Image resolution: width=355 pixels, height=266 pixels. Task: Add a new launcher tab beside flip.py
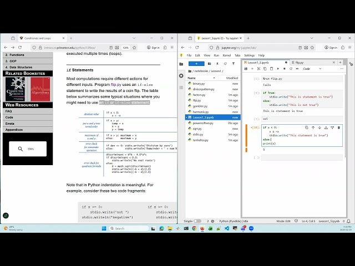click(x=340, y=63)
